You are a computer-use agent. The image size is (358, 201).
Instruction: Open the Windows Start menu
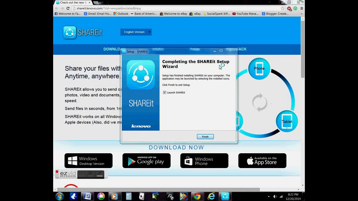coord(59,197)
